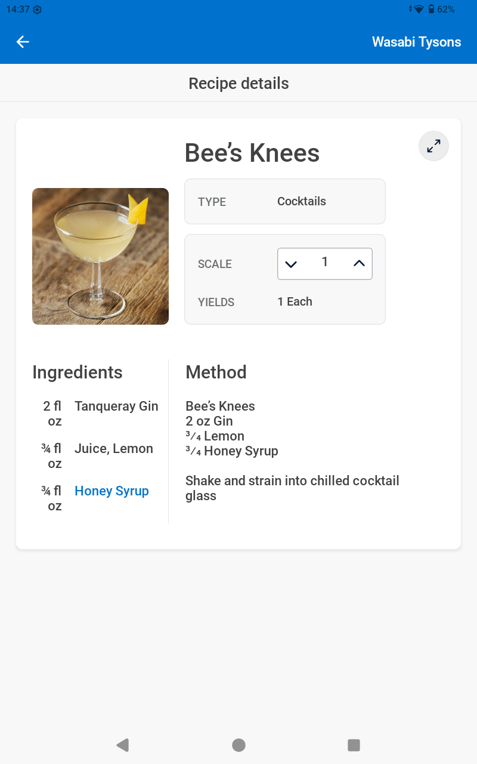Image resolution: width=477 pixels, height=764 pixels.
Task: Open the Honey Syrup ingredient link
Action: [111, 491]
